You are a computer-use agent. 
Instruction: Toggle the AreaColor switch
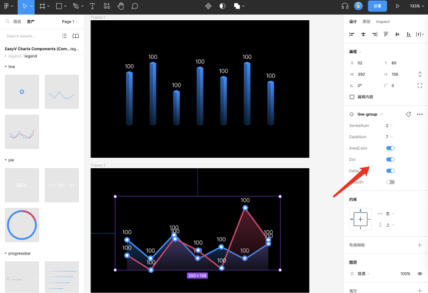[x=390, y=148]
